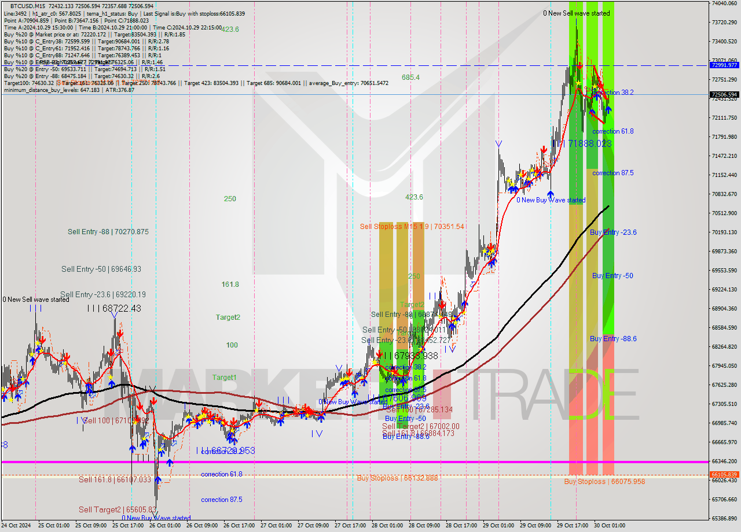Screen dimensions: 741x532
Task: Click the '161.8' Fibonacci level label
Action: [230, 285]
